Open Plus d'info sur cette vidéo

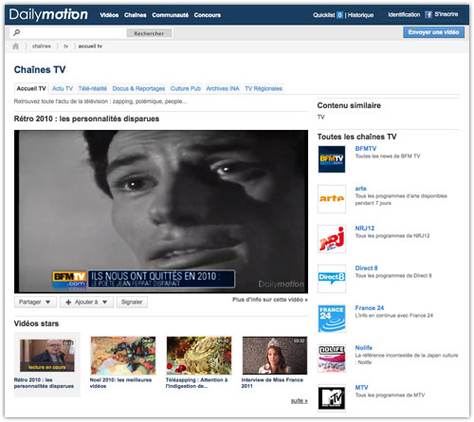click(x=270, y=300)
